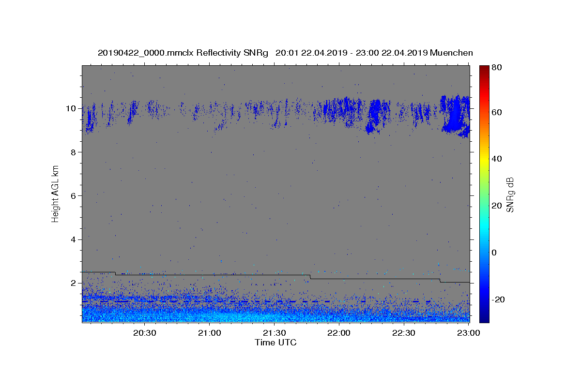
Task: Click the 'Height AGL km' axis label
Action: tap(55, 194)
